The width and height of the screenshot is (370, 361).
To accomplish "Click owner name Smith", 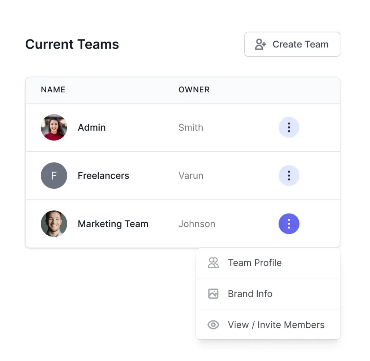I will pyautogui.click(x=191, y=127).
